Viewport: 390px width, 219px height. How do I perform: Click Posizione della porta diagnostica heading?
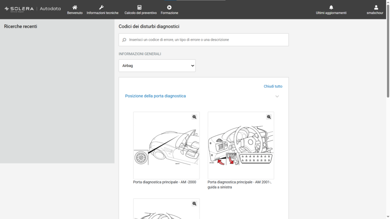pos(155,96)
